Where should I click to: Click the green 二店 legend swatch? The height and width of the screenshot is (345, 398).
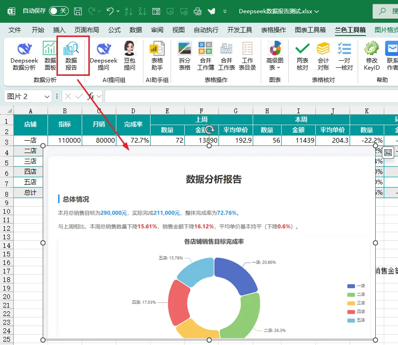point(351,295)
